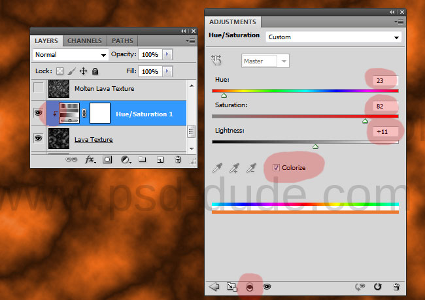Click the lock all padlock icon
Screen dimensions: 425x300
[x=95, y=71]
